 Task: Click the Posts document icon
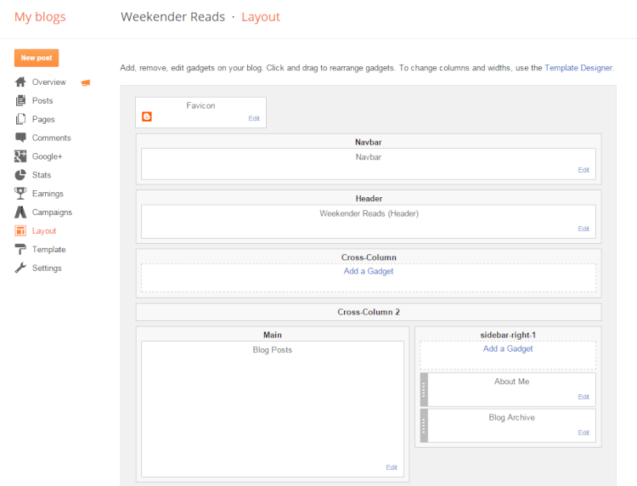pyautogui.click(x=20, y=100)
